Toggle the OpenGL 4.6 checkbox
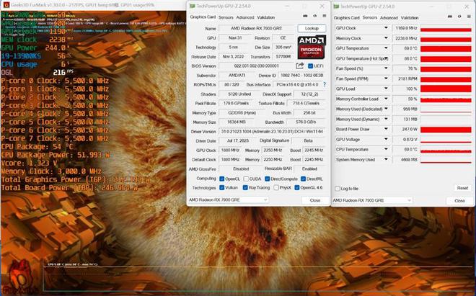Viewport: 476px width, 296px height. pyautogui.click(x=297, y=188)
